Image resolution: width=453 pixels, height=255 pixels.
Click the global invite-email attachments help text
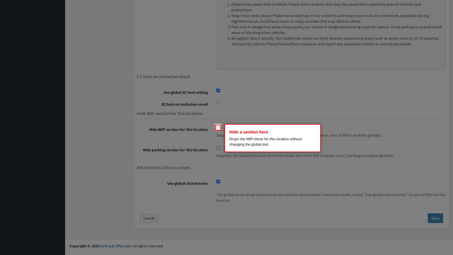(x=331, y=197)
